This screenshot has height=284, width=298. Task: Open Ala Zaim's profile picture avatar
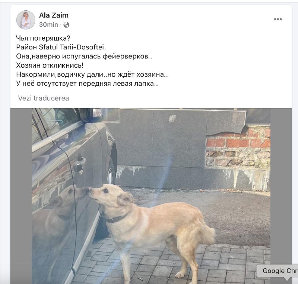click(x=26, y=20)
